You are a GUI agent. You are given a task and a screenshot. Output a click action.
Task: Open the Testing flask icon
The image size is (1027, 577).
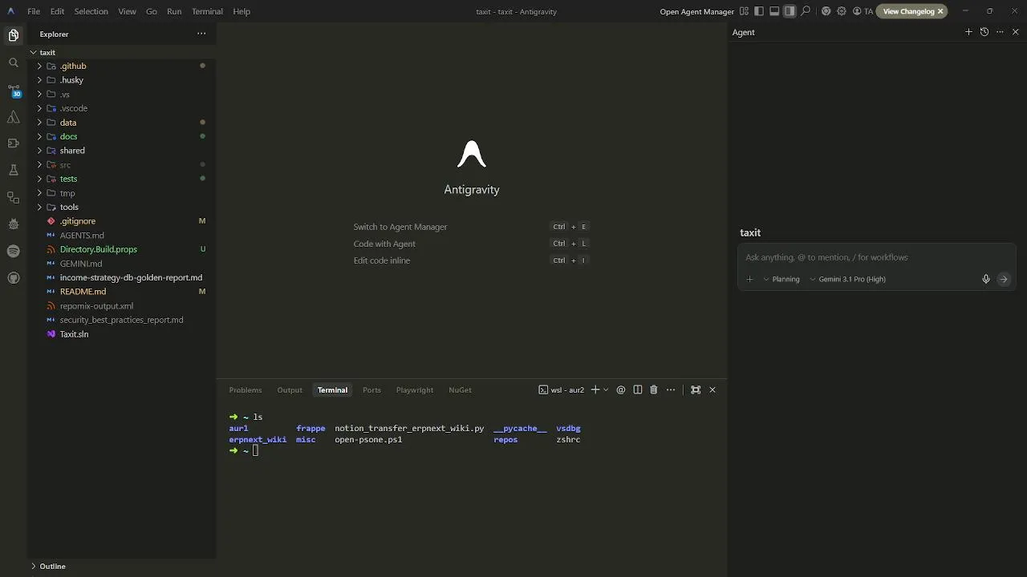tap(13, 170)
